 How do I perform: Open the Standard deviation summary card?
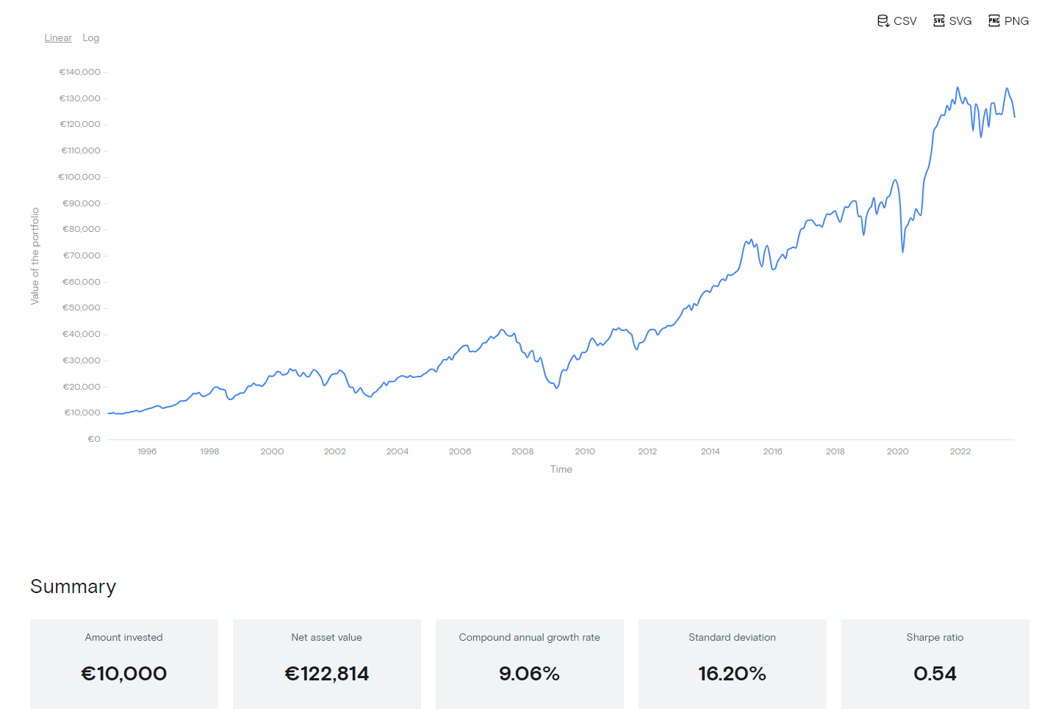coord(733,663)
